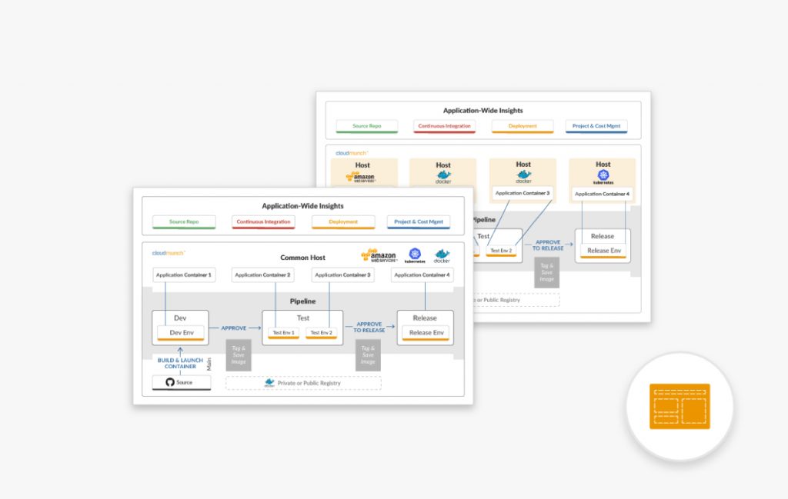
Task: Click Tag & Save Image in the back diagram
Action: [547, 273]
